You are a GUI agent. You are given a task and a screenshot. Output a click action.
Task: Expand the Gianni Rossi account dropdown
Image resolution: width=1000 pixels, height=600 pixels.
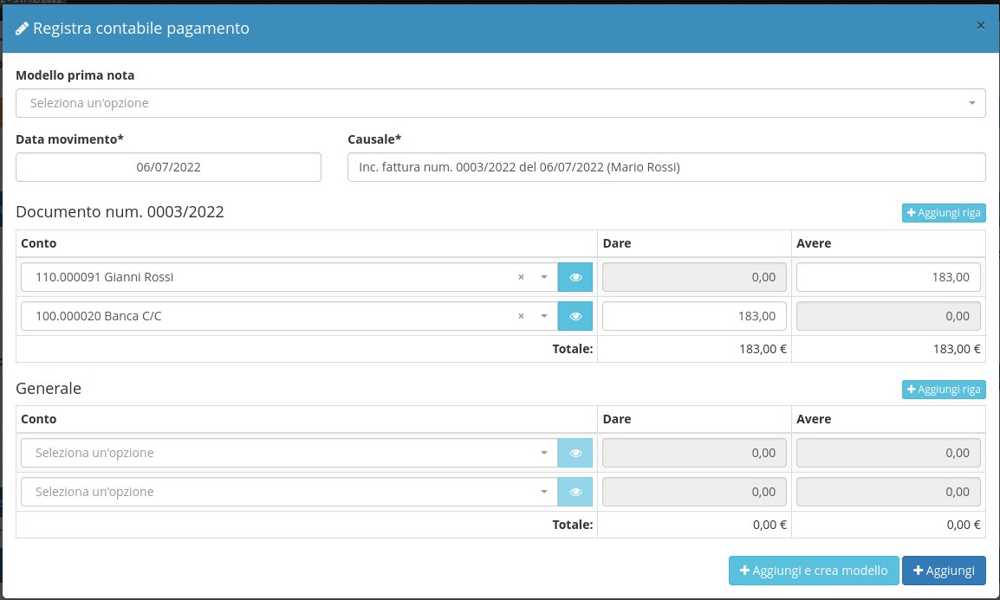pos(543,278)
